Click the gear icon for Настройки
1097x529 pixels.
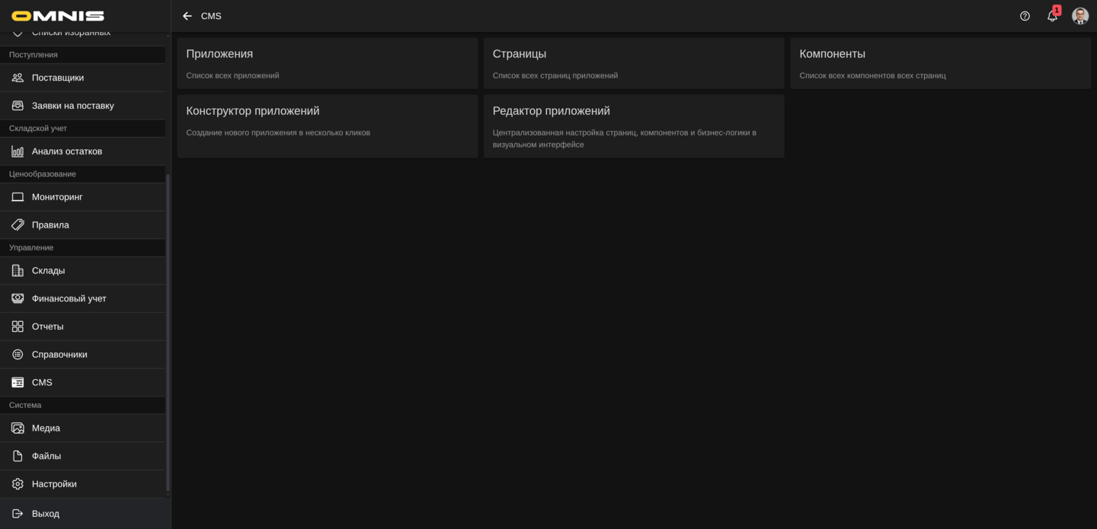tap(18, 484)
